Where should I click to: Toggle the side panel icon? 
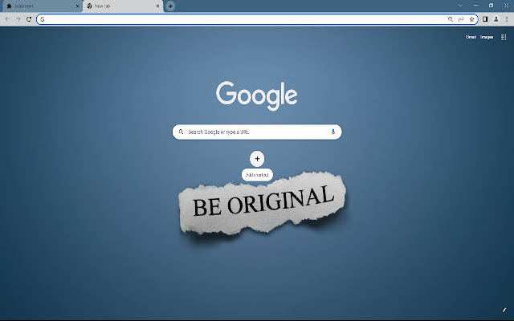pos(485,19)
